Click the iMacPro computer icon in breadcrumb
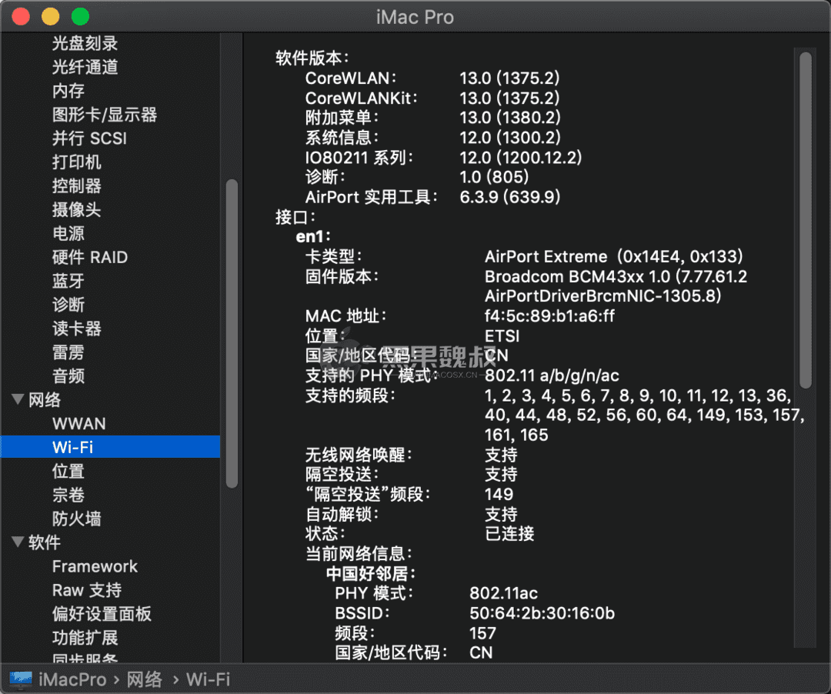Image resolution: width=831 pixels, height=694 pixels. coord(19,679)
